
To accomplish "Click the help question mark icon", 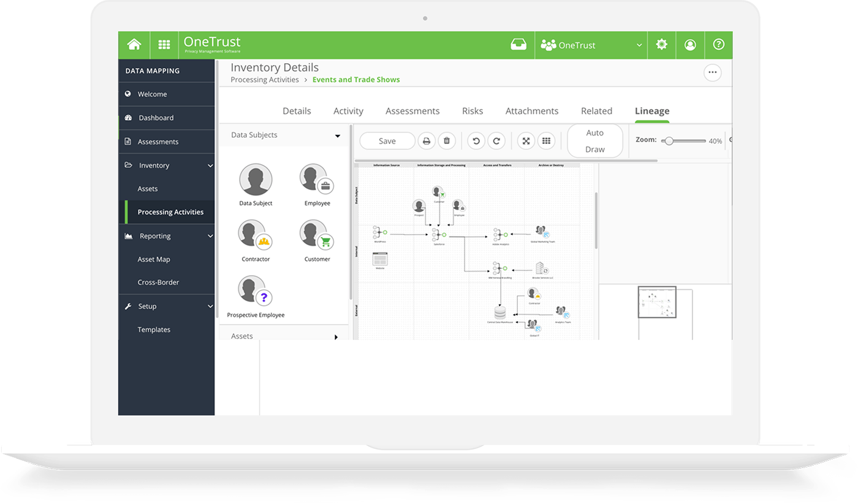I will (x=718, y=45).
